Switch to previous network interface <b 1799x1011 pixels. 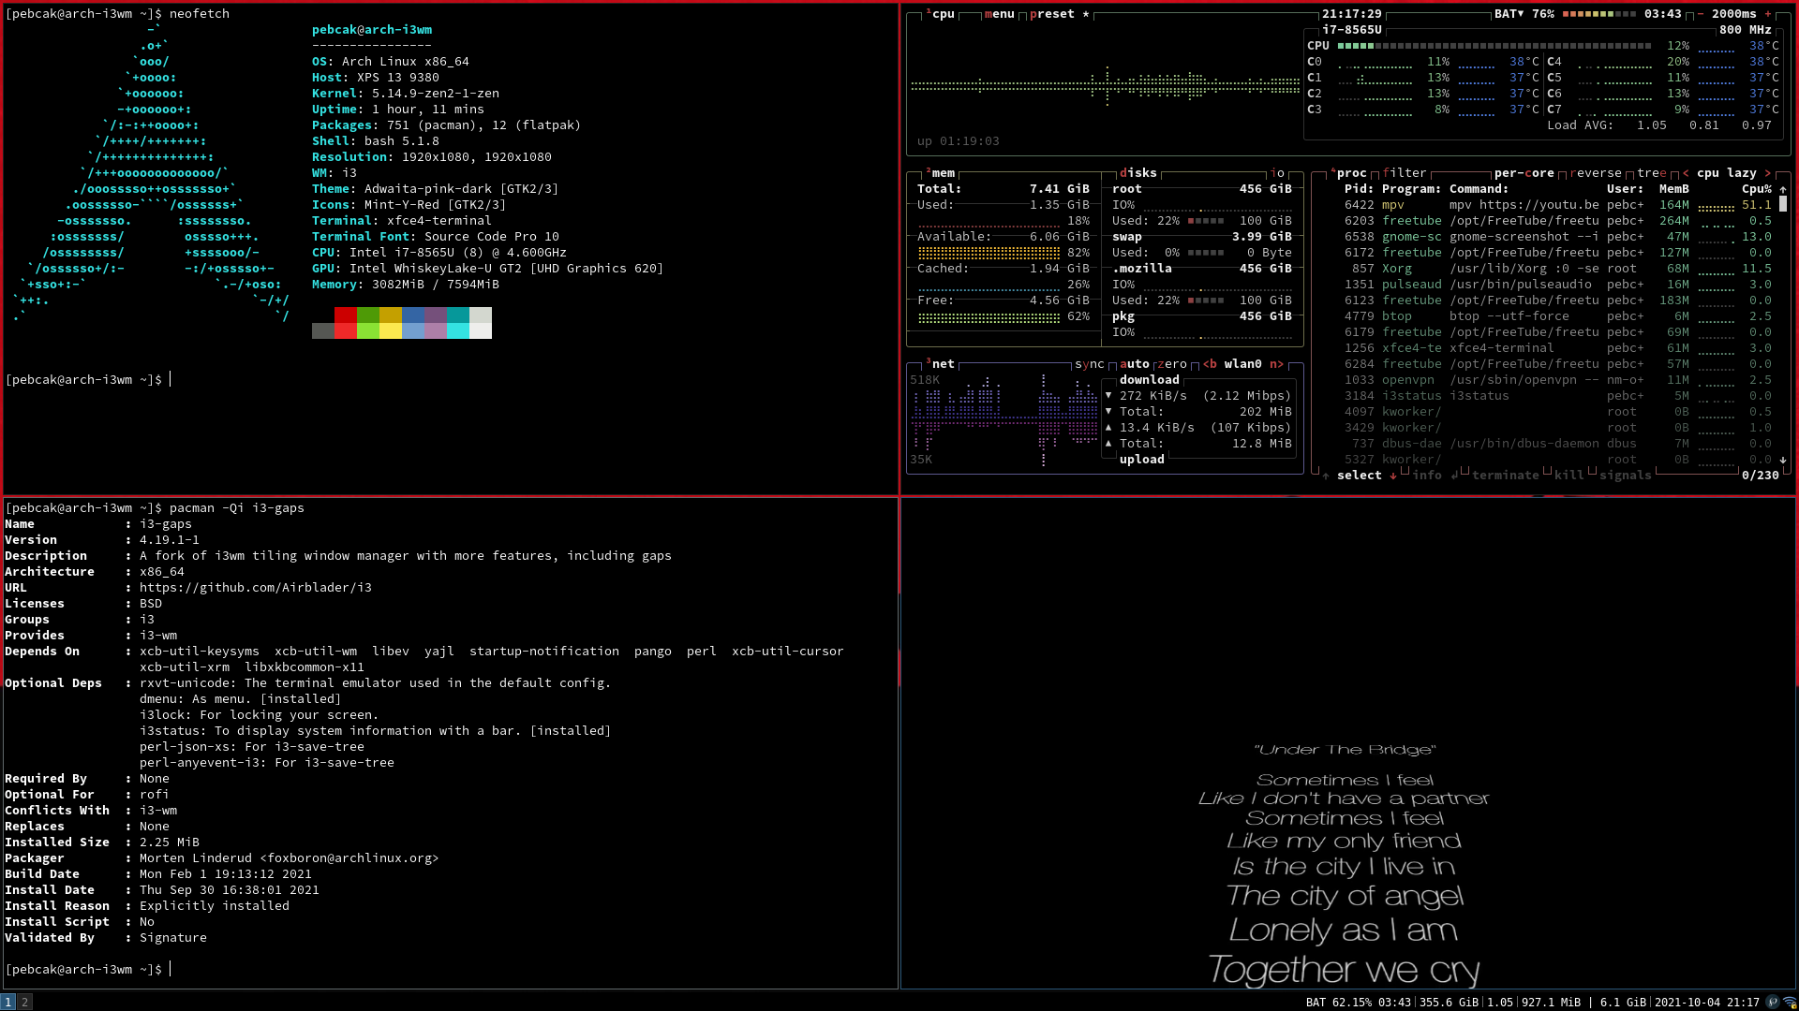tap(1210, 364)
